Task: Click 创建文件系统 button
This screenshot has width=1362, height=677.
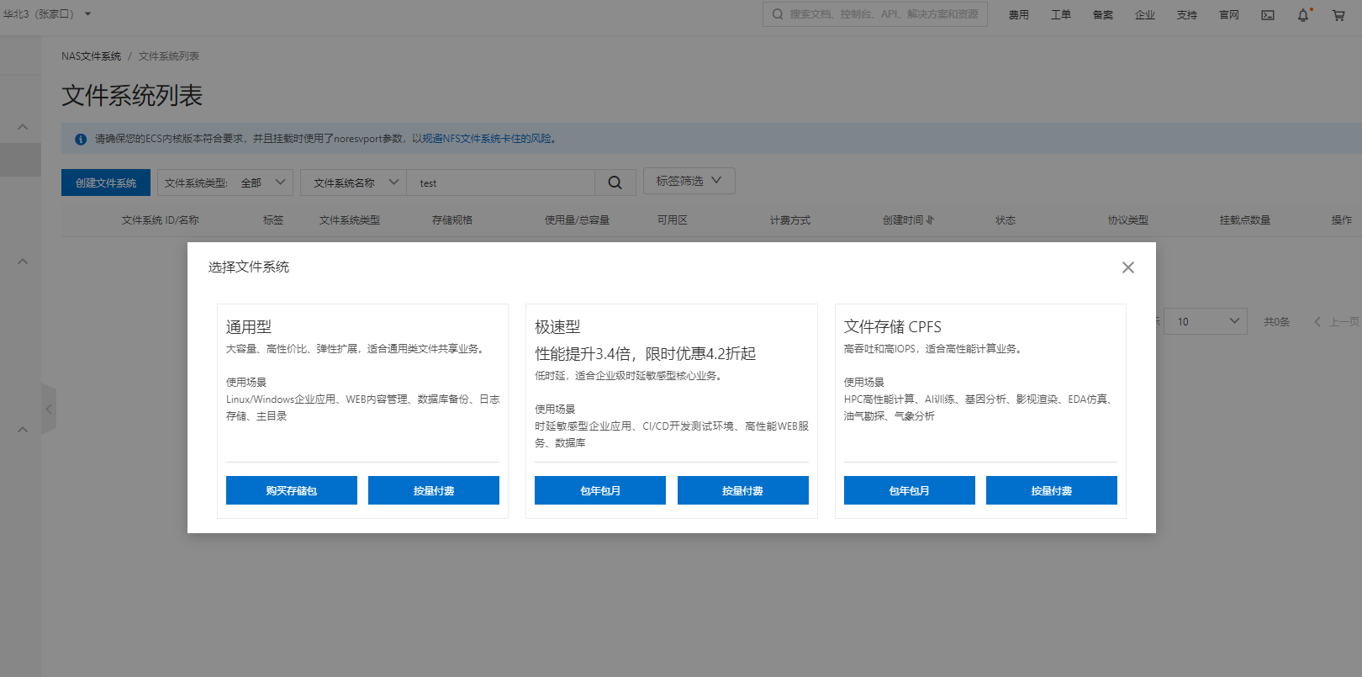Action: [106, 182]
